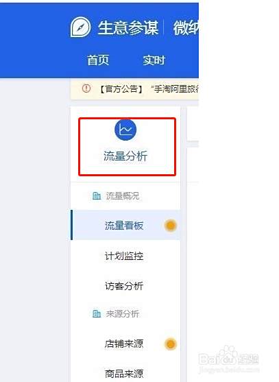279x382 pixels.
Task: Click the 微纳 shop name in header
Action: click(x=186, y=27)
